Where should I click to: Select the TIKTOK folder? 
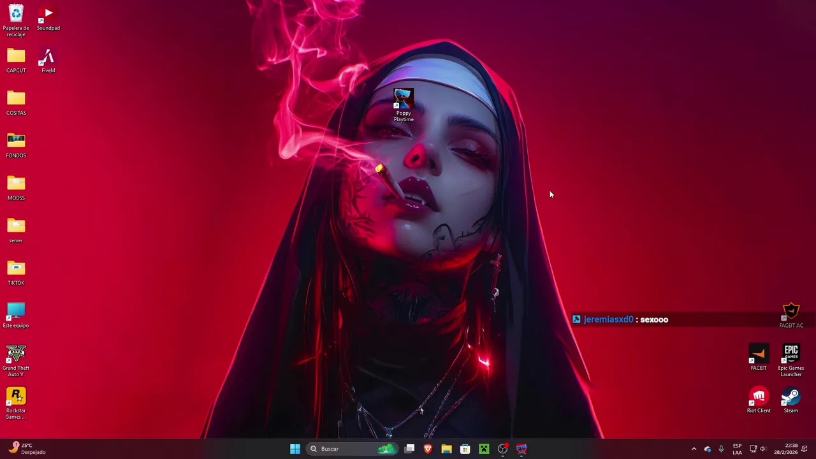[16, 273]
